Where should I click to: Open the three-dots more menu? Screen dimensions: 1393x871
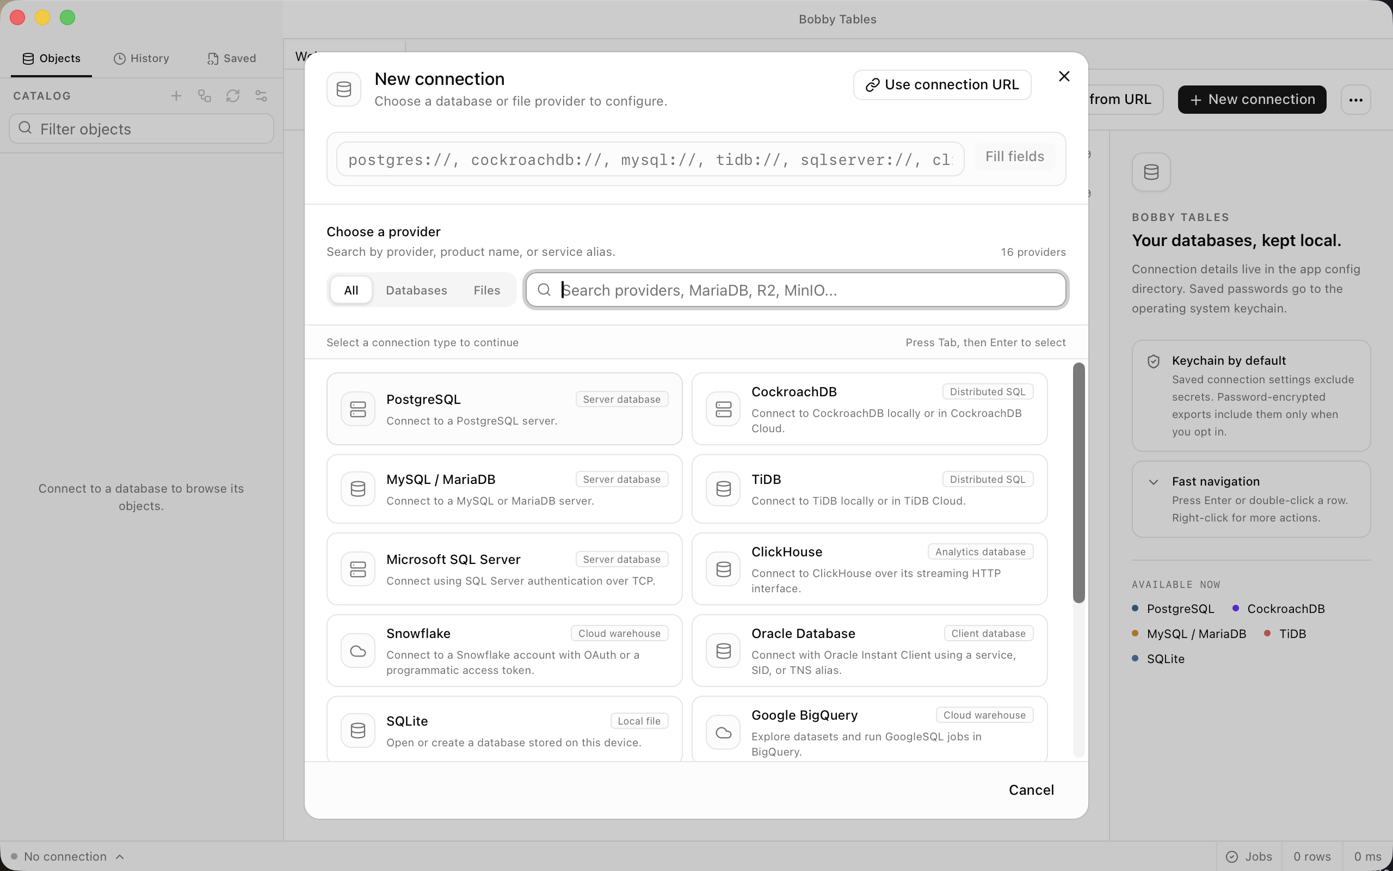[1355, 100]
